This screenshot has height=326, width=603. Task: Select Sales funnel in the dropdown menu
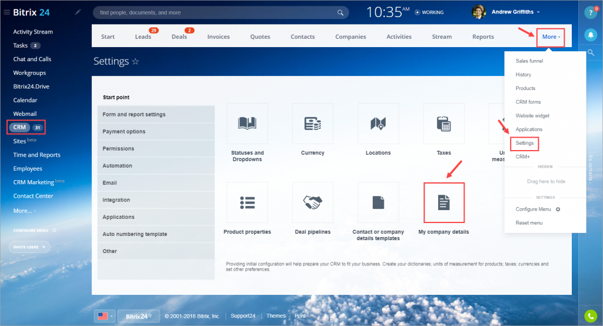529,61
